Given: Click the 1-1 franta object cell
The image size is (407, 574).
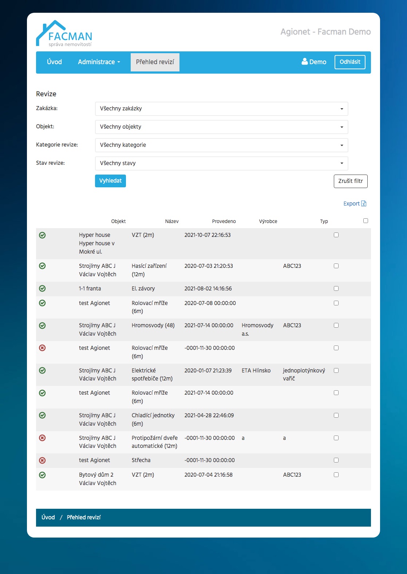Looking at the screenshot, I should (x=90, y=288).
